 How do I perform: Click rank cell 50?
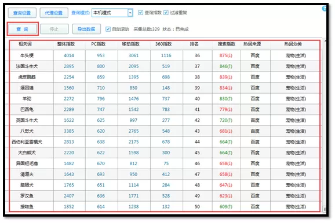pyautogui.click(x=197, y=207)
